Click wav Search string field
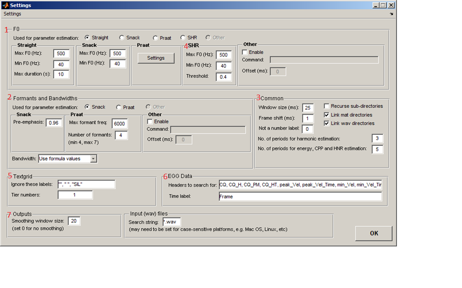This screenshot has height=288, width=462. coord(172,222)
